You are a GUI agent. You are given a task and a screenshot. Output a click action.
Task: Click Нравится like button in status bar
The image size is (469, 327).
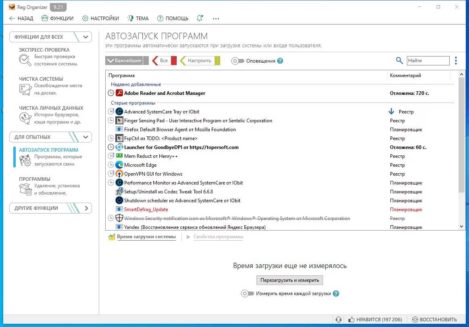click(x=375, y=319)
